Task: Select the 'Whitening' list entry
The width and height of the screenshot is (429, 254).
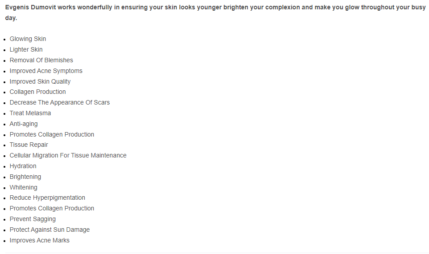Action: click(x=23, y=187)
